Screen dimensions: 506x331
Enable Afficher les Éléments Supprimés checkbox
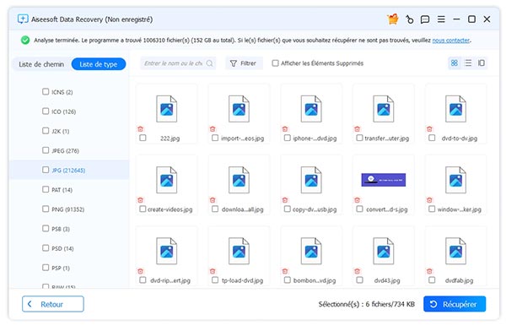[275, 63]
